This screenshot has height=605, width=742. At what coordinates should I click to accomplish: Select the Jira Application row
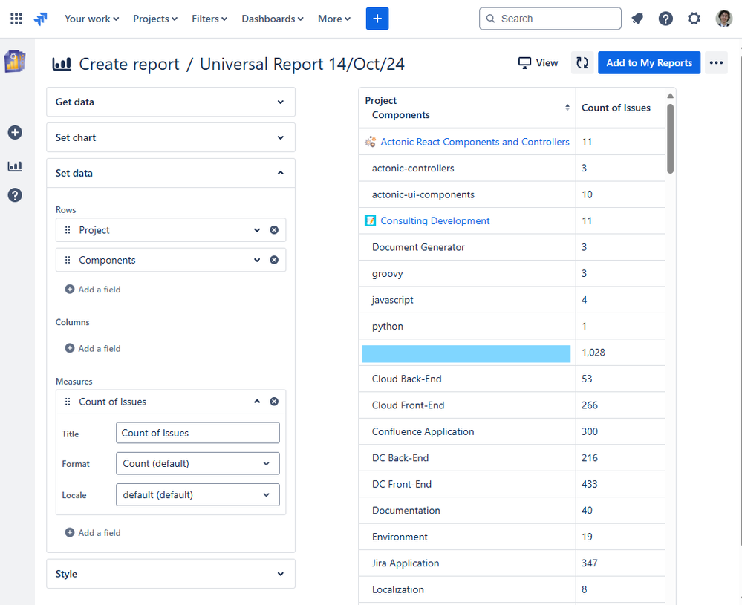(x=512, y=563)
